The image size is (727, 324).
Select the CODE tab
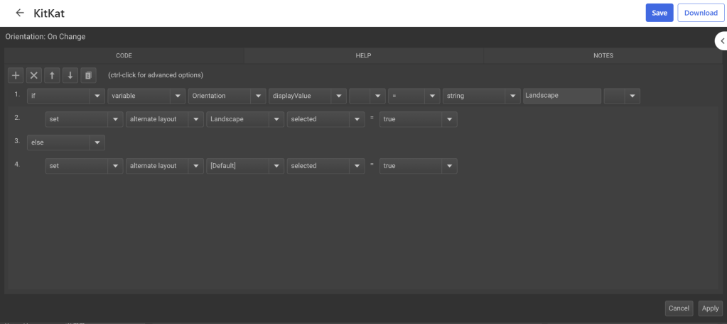124,55
